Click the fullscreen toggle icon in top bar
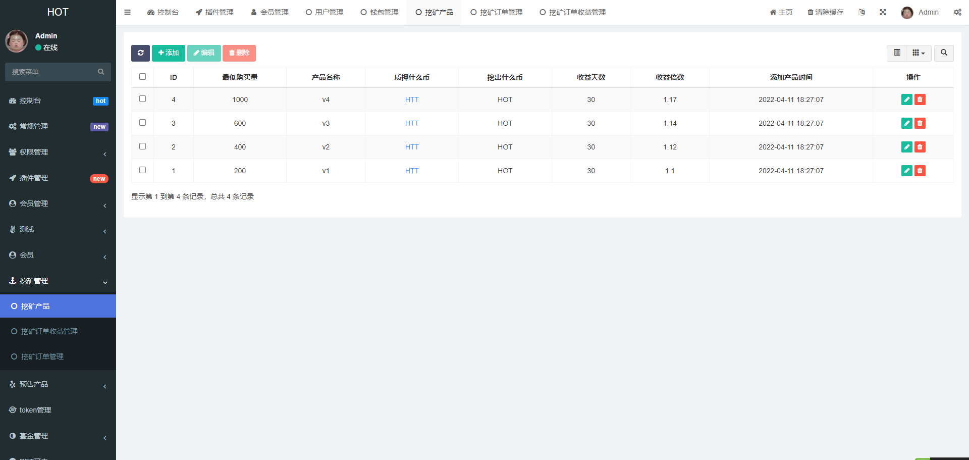This screenshot has width=969, height=460. click(882, 12)
